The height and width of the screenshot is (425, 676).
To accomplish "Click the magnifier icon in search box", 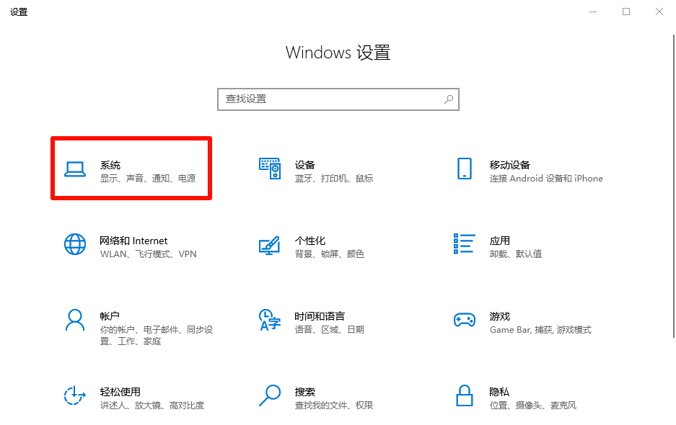I will coord(448,99).
